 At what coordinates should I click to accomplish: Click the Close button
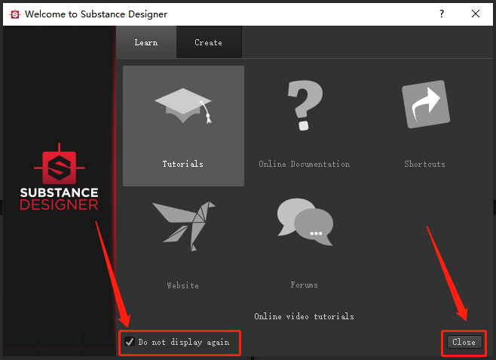click(464, 342)
